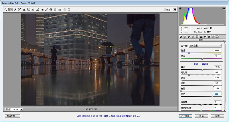Select the Crop tool

tap(28, 10)
